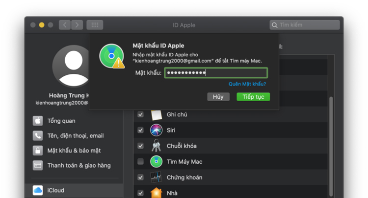Toggle the Chuỗi khóa checkbox
Screen dimensions: 368x198
click(x=141, y=146)
